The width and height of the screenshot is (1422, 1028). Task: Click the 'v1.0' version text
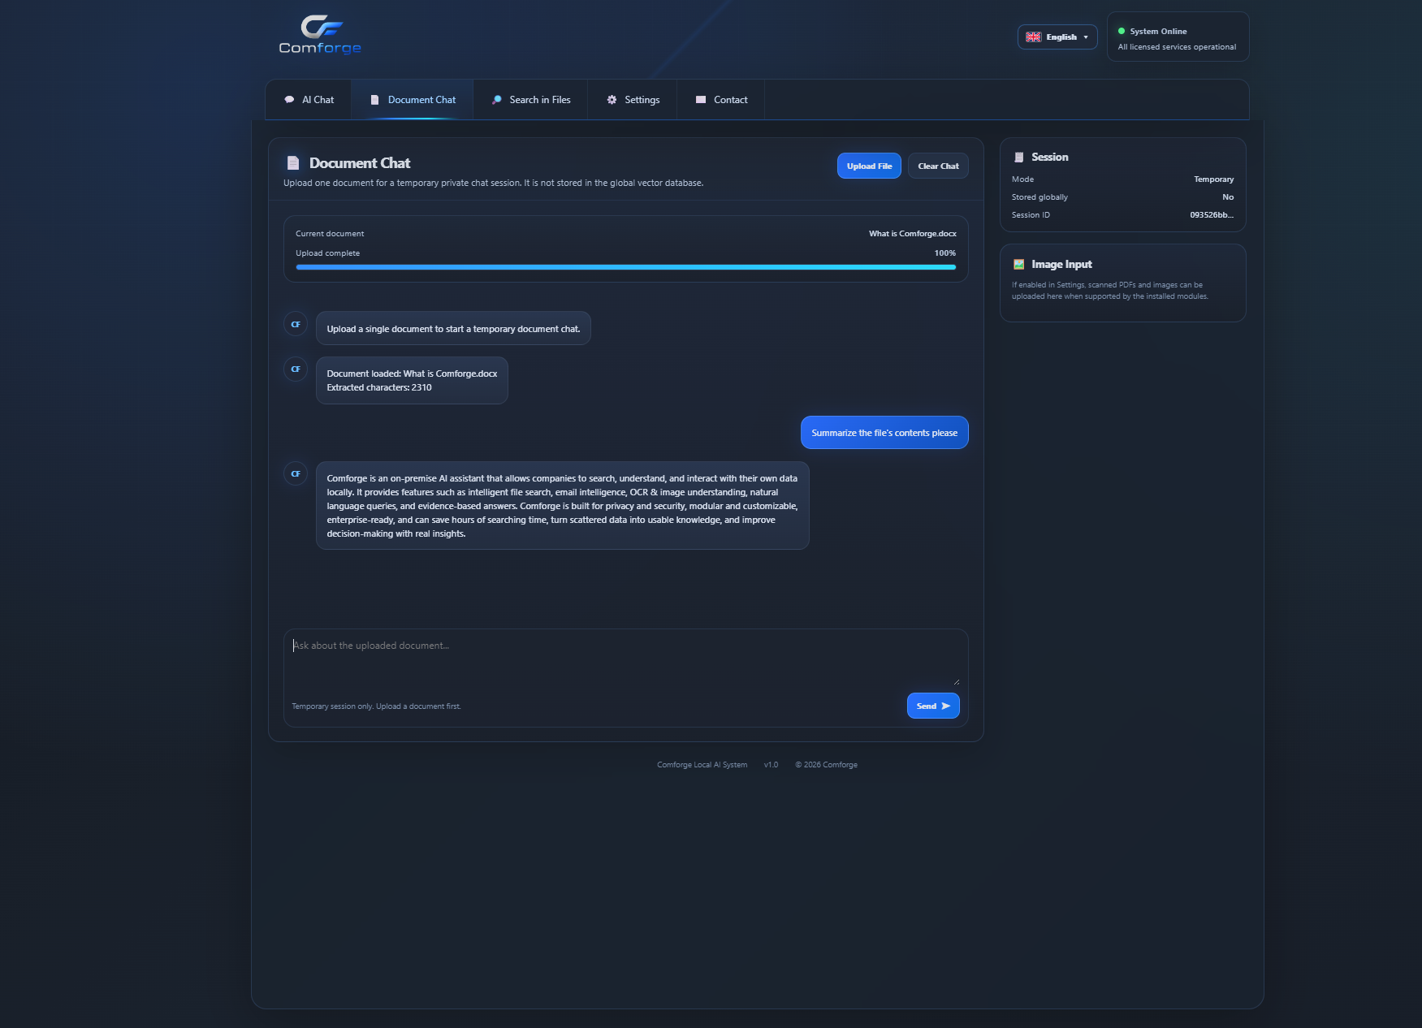point(771,765)
